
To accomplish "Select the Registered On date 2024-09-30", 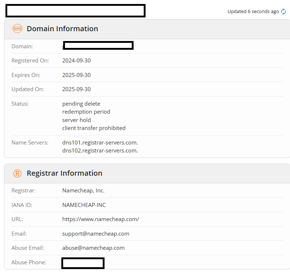I will [76, 61].
